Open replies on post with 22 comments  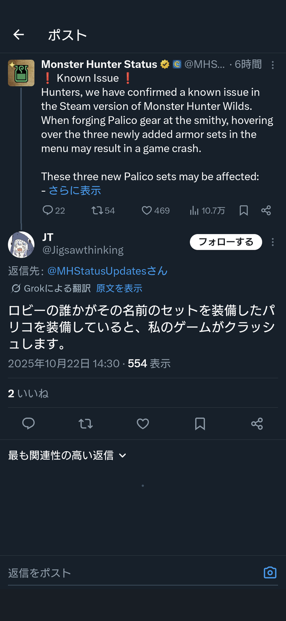54,211
